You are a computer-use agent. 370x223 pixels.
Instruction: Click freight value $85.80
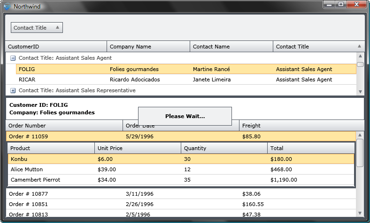point(251,136)
